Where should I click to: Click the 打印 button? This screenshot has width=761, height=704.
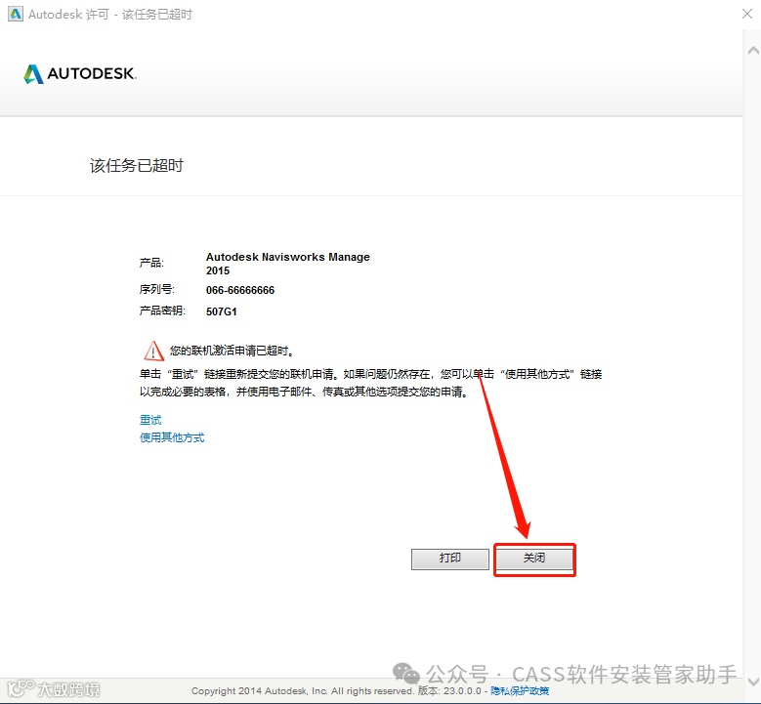pyautogui.click(x=450, y=559)
